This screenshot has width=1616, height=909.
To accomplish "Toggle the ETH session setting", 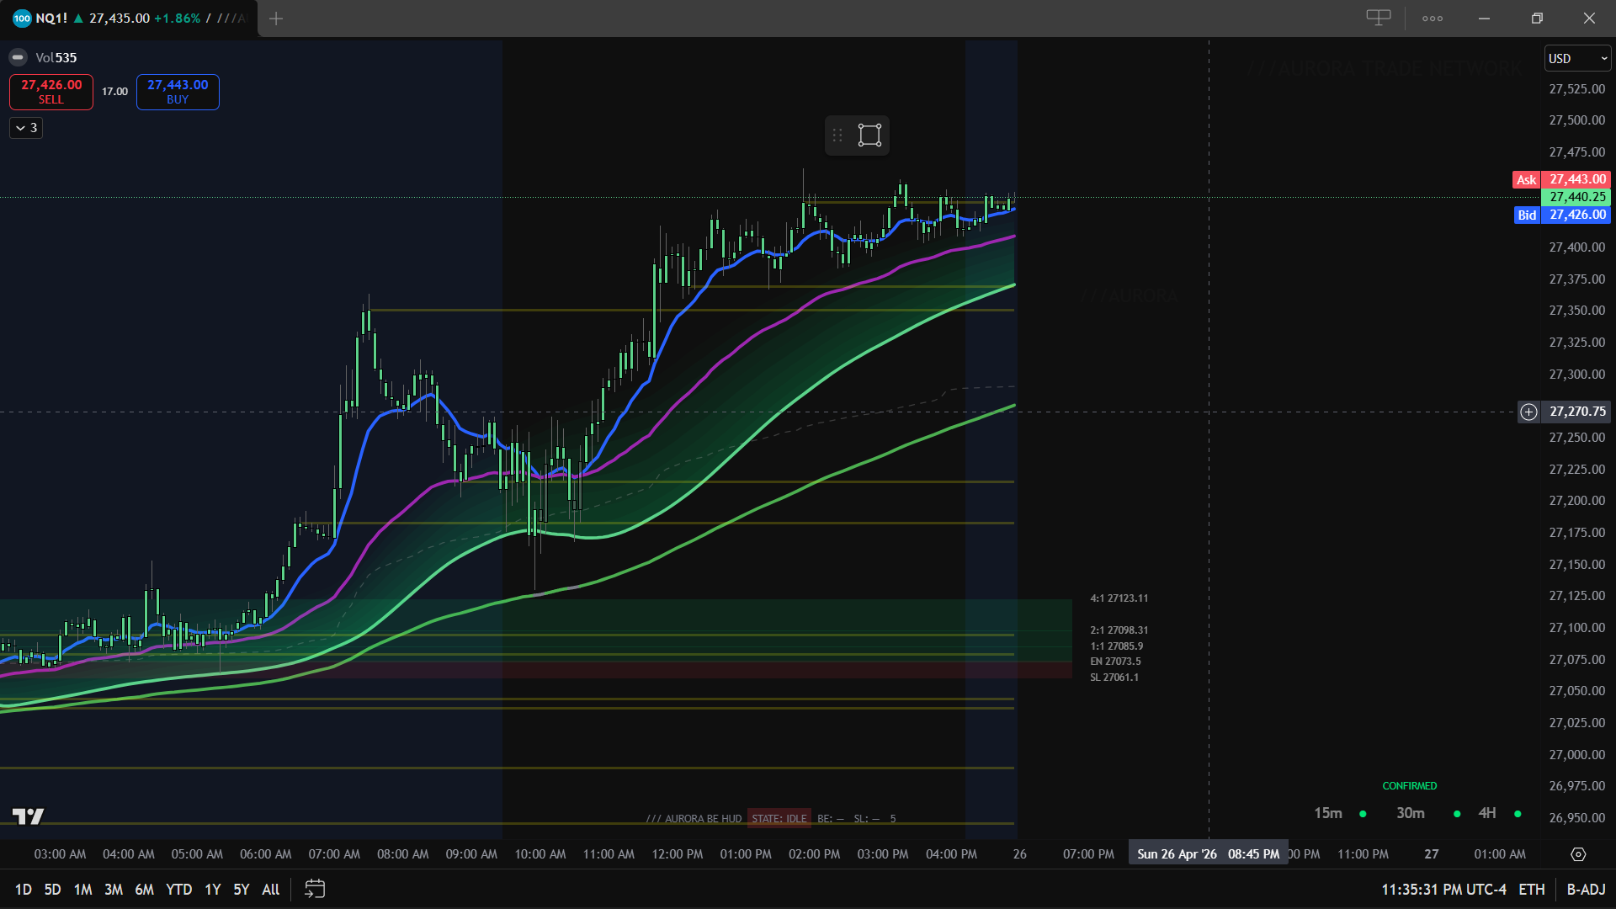I will click(1532, 889).
